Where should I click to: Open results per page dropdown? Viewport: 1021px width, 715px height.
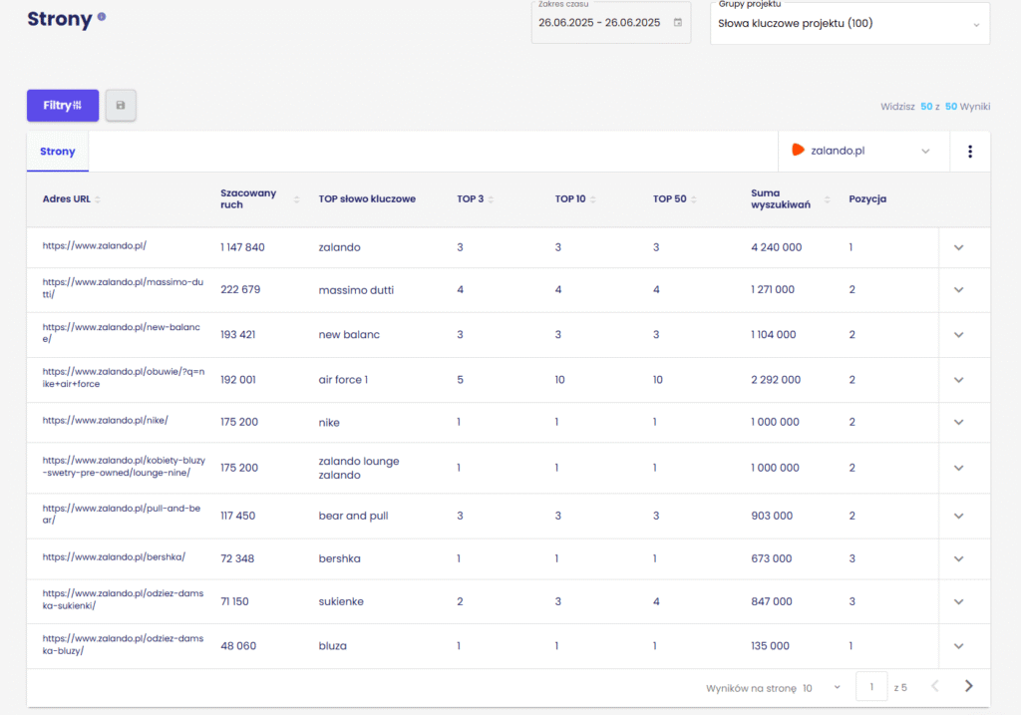click(821, 688)
